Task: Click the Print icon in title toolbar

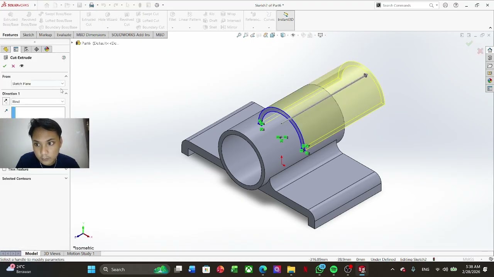Action: [91, 5]
